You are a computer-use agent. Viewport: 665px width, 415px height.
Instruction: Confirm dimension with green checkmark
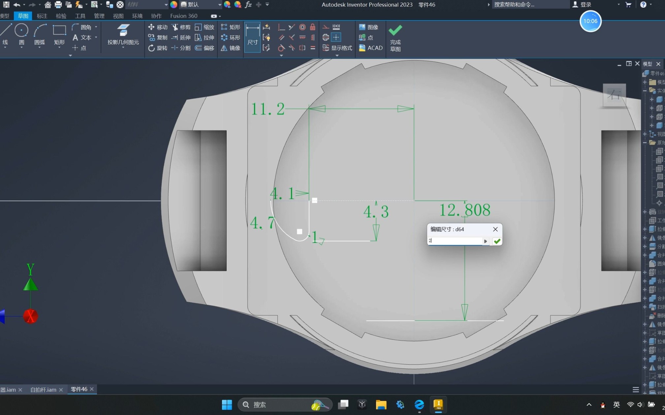[x=497, y=241]
